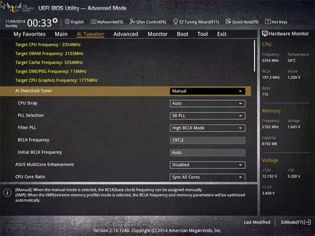Expand the PLL Selection dropdown

point(208,116)
